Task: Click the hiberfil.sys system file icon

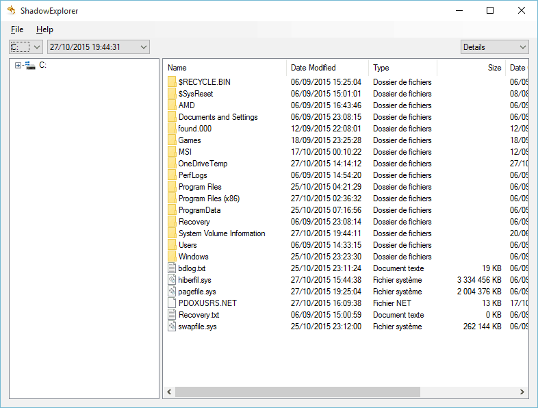Action: [x=172, y=280]
